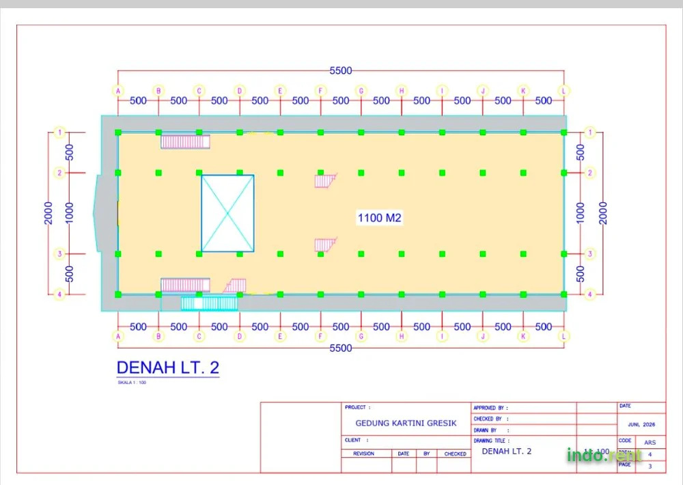The width and height of the screenshot is (683, 485).
Task: Click grid bubble "G" below the plan
Action: (361, 336)
